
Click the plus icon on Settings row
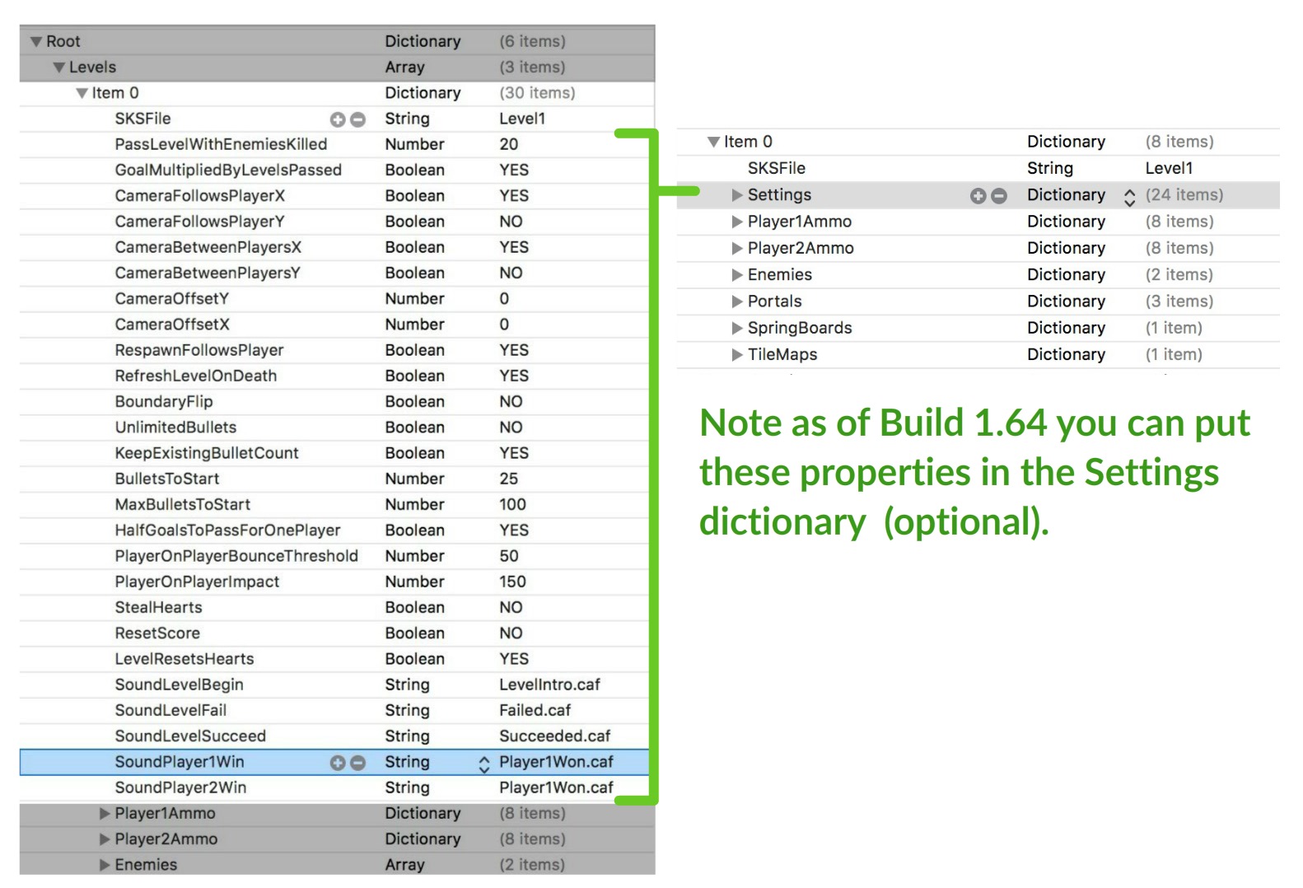[978, 196]
